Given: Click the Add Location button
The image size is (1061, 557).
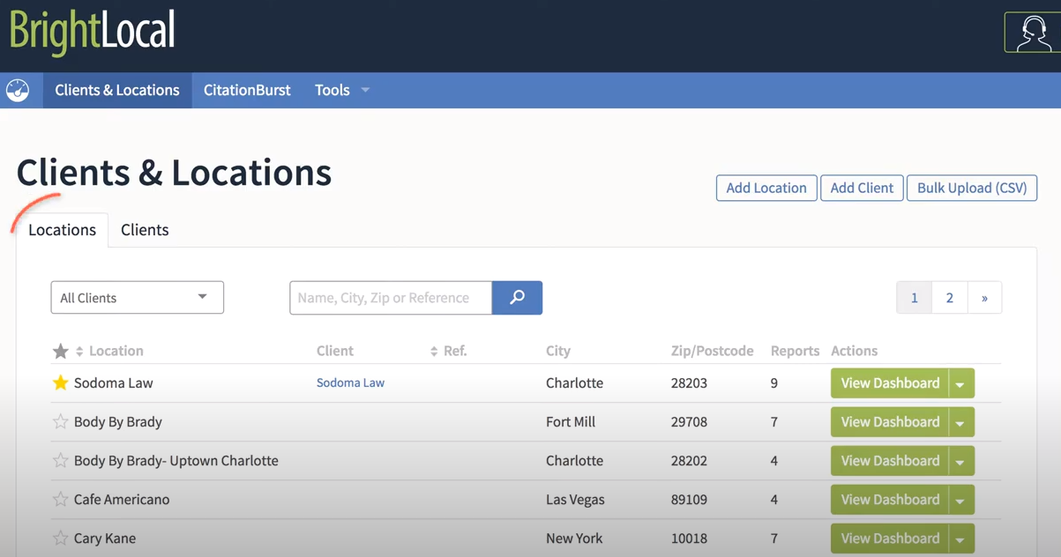Looking at the screenshot, I should (x=766, y=188).
